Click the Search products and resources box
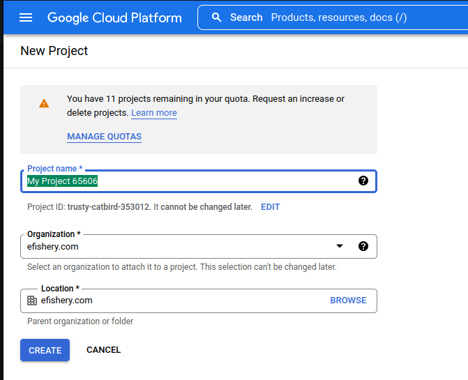This screenshot has height=380, width=468. pyautogui.click(x=333, y=17)
